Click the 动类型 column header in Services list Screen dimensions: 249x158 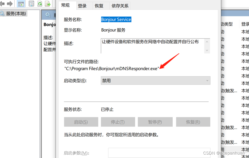tap(227, 24)
